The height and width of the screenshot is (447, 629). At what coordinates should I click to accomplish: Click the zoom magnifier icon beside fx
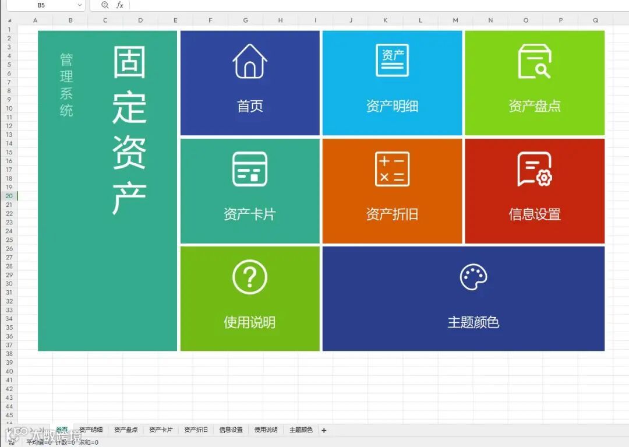(105, 5)
